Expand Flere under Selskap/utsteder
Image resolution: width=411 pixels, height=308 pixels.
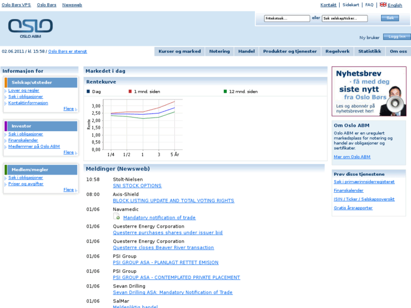click(68, 109)
